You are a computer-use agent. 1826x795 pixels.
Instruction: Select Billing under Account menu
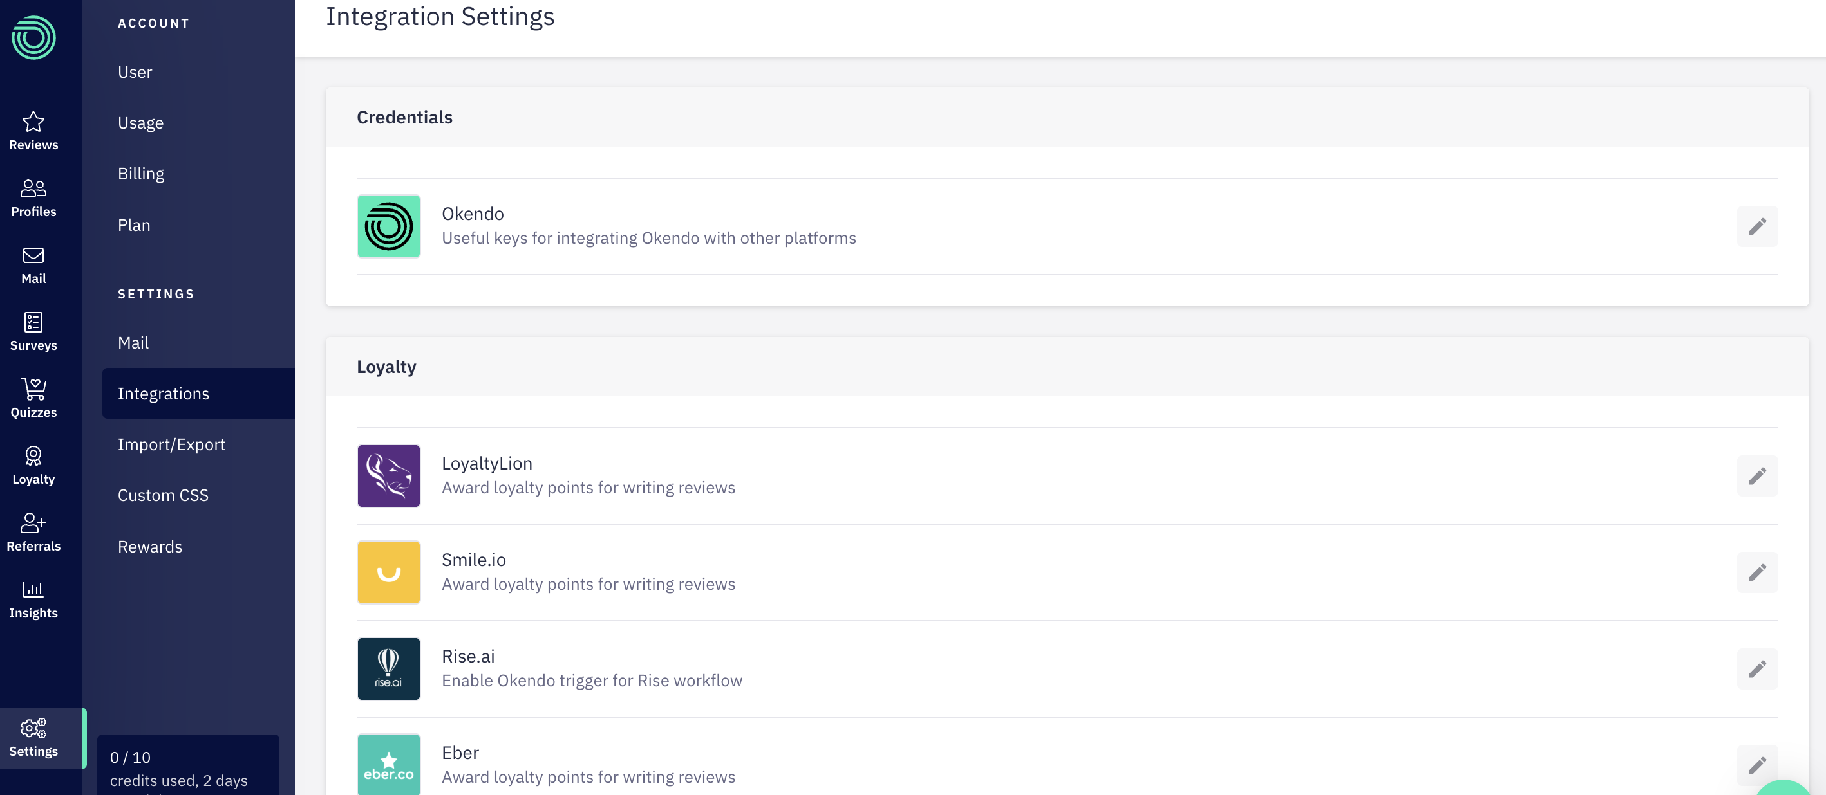tap(141, 174)
